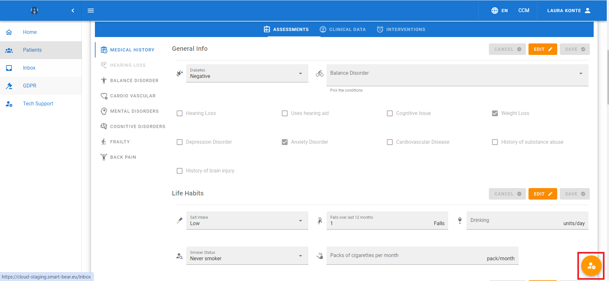Click the falling person icon beside Falls field
The width and height of the screenshot is (609, 281).
click(320, 220)
